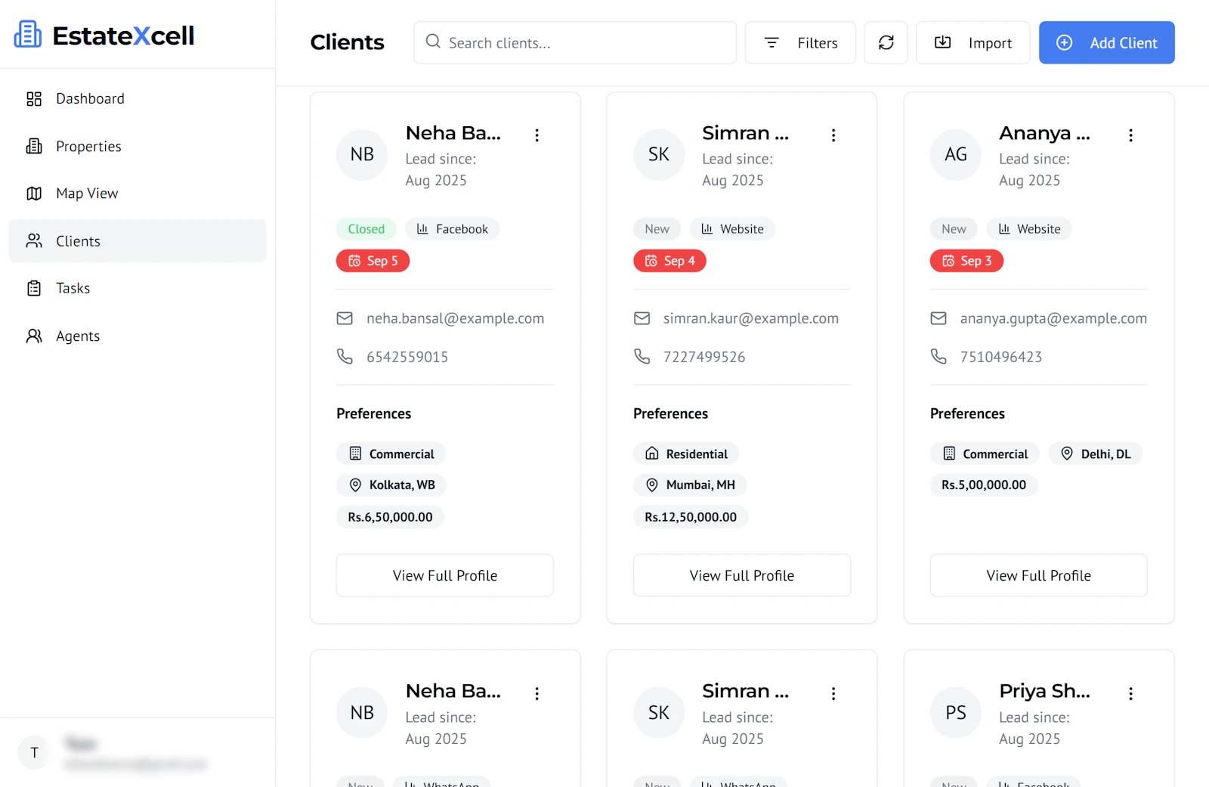1209x787 pixels.
Task: Click the Search clients input field
Action: (574, 42)
